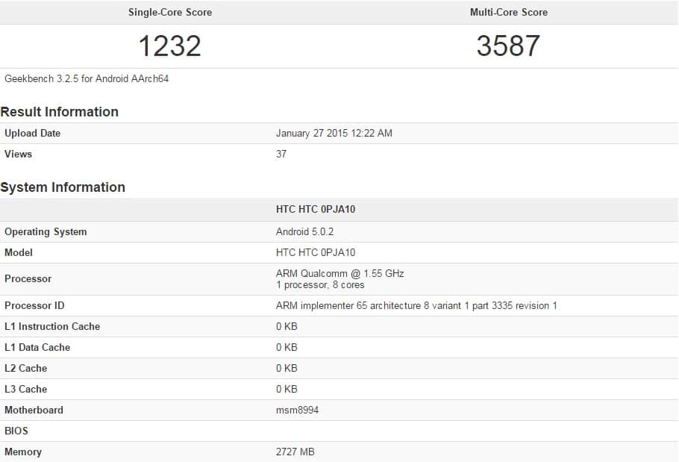This screenshot has height=462, width=679.
Task: Click the Single-Core Score heading
Action: [169, 12]
